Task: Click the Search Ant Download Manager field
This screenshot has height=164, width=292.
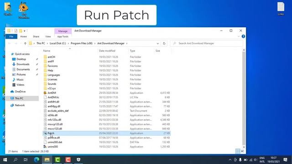Action: click(207, 43)
